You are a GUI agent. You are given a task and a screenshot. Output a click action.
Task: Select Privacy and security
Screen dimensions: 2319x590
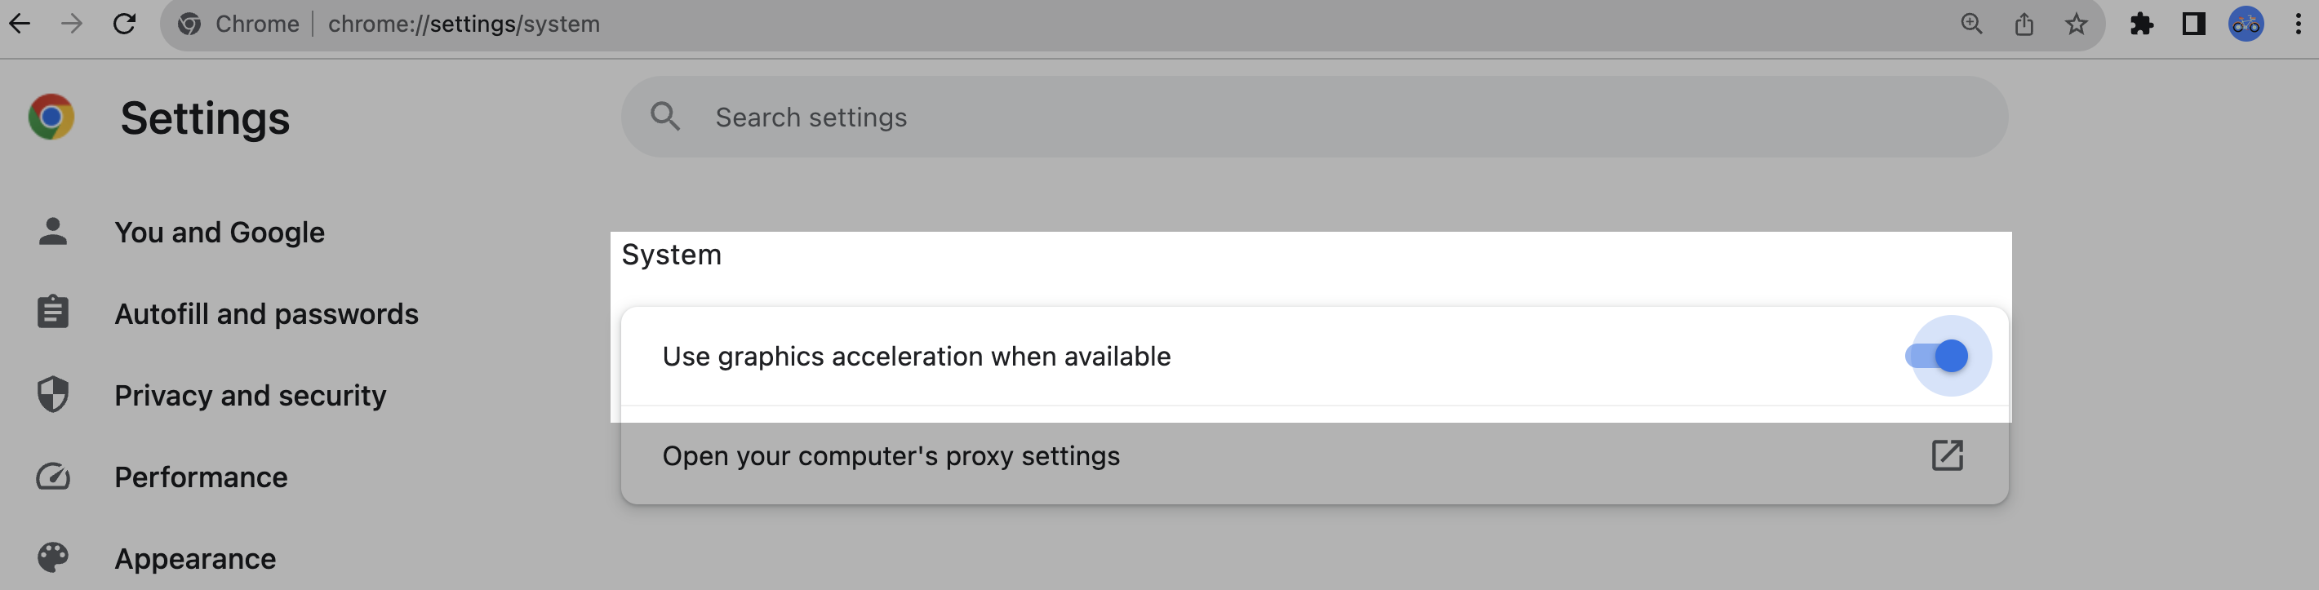point(249,396)
